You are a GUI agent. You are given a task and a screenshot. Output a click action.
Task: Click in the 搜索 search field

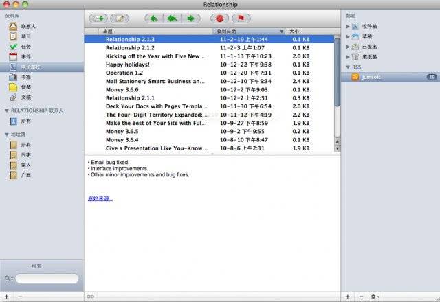[x=46, y=278]
